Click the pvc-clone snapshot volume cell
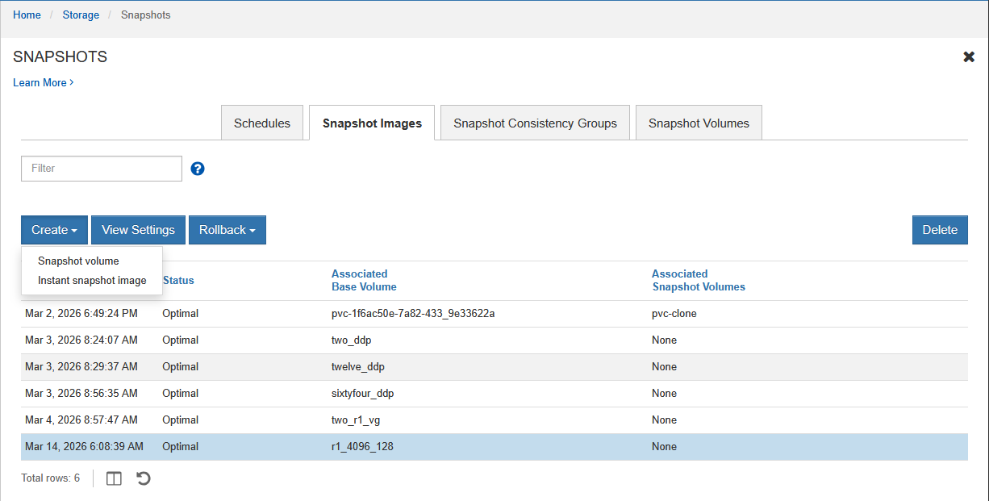 [x=674, y=313]
